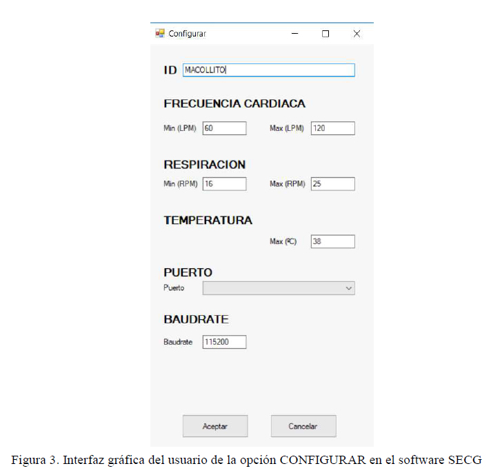Expand the Puerto dropdown chevron arrow
The height and width of the screenshot is (475, 491).
click(349, 288)
